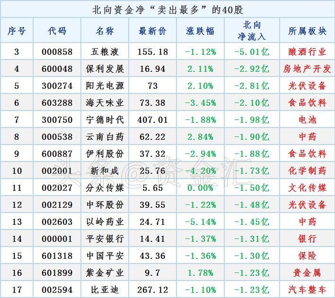Click the sector 电池
The height and width of the screenshot is (298, 335).
click(x=307, y=119)
